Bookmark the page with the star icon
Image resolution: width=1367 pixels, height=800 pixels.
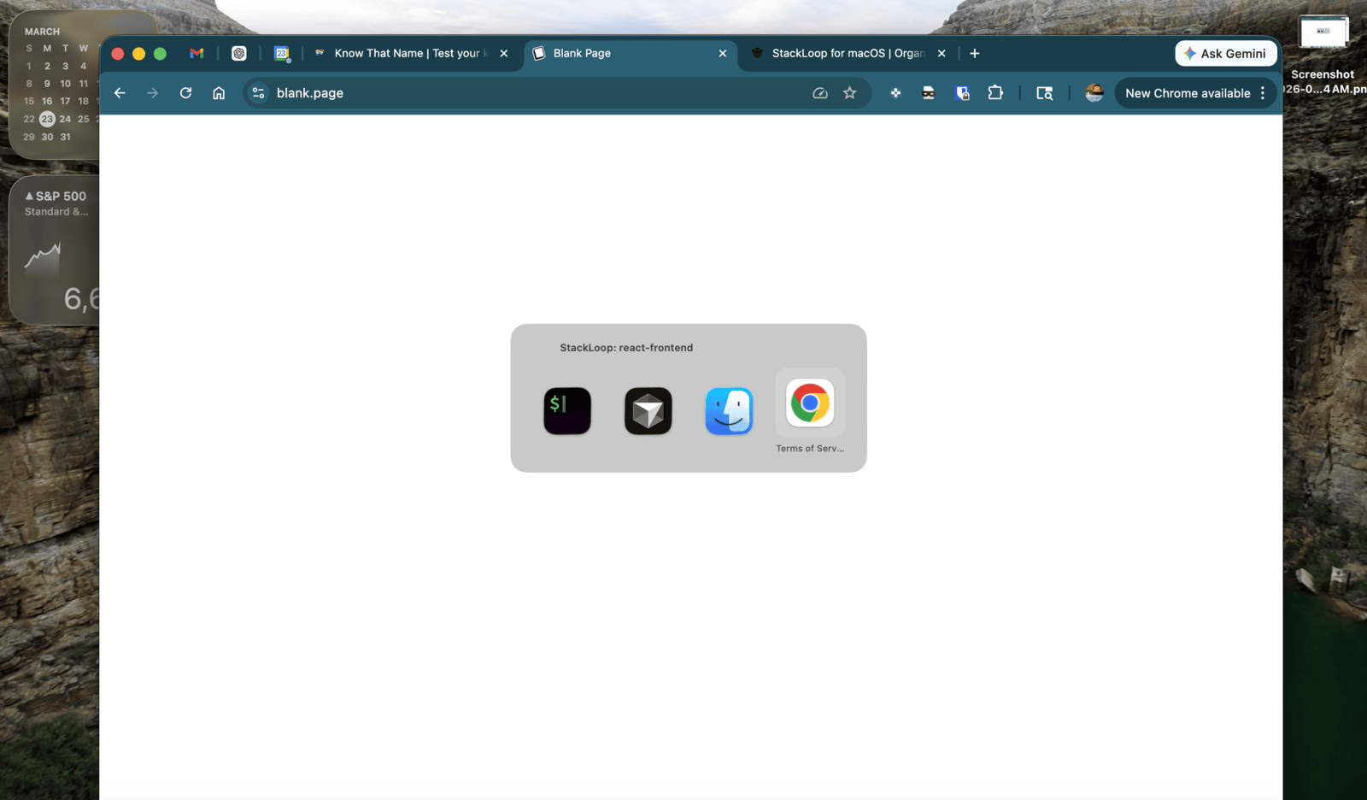pos(849,93)
